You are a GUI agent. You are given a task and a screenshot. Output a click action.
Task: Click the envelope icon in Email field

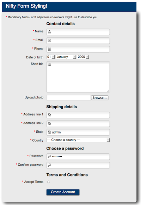point(49,40)
